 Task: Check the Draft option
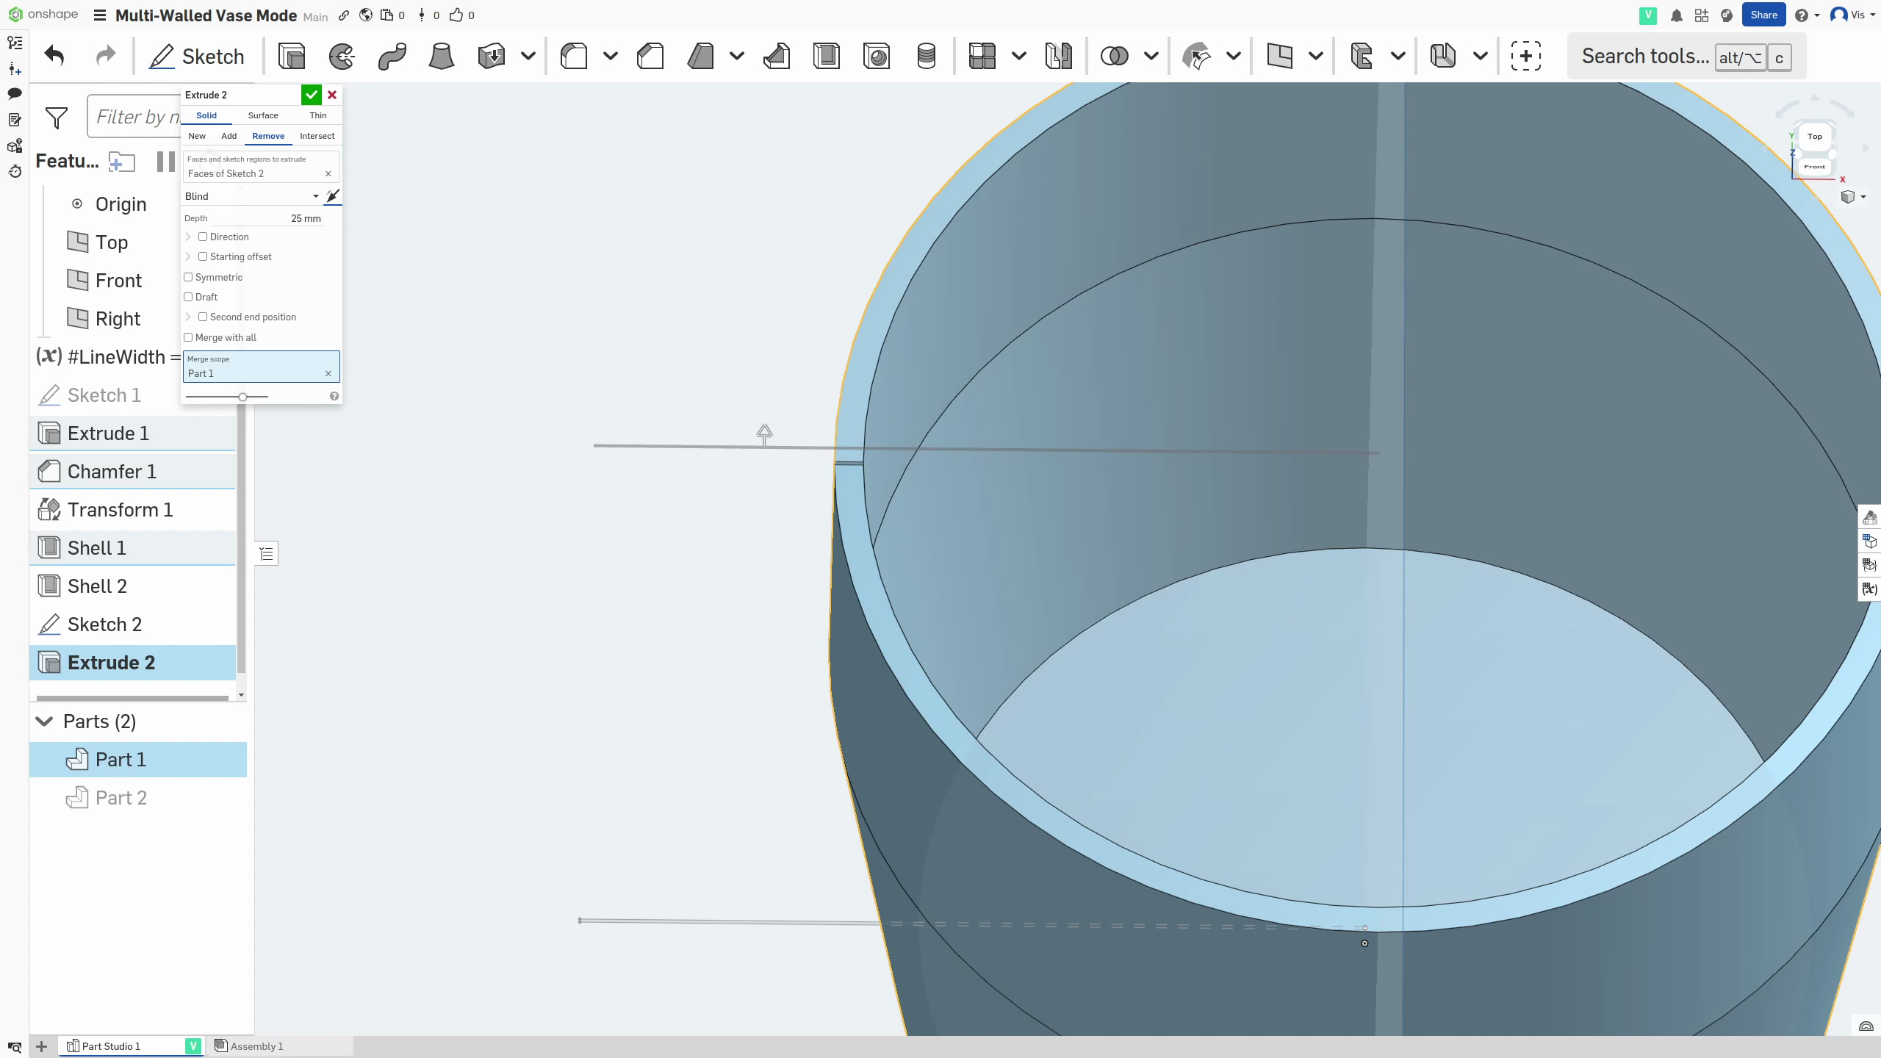[189, 297]
